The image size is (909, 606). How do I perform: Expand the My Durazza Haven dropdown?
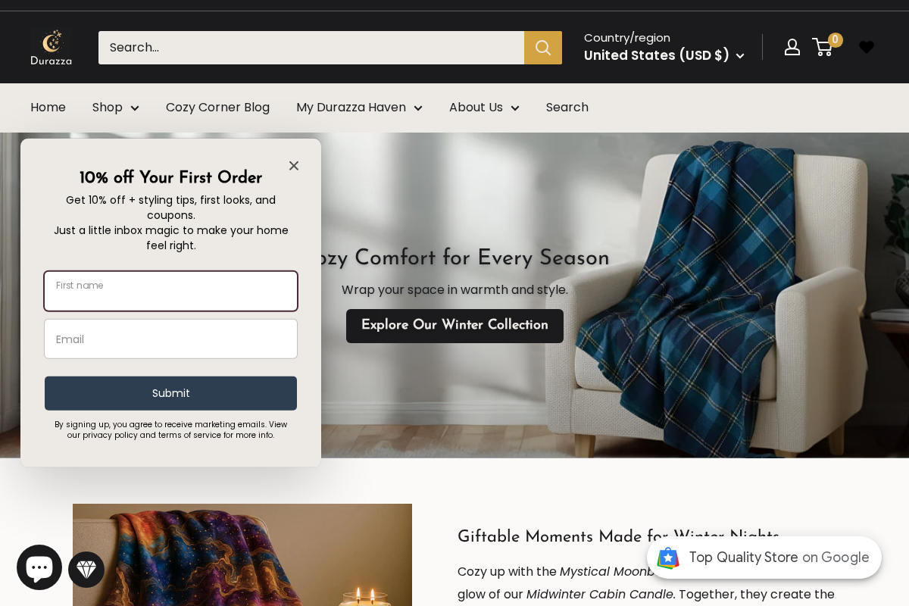click(x=359, y=108)
